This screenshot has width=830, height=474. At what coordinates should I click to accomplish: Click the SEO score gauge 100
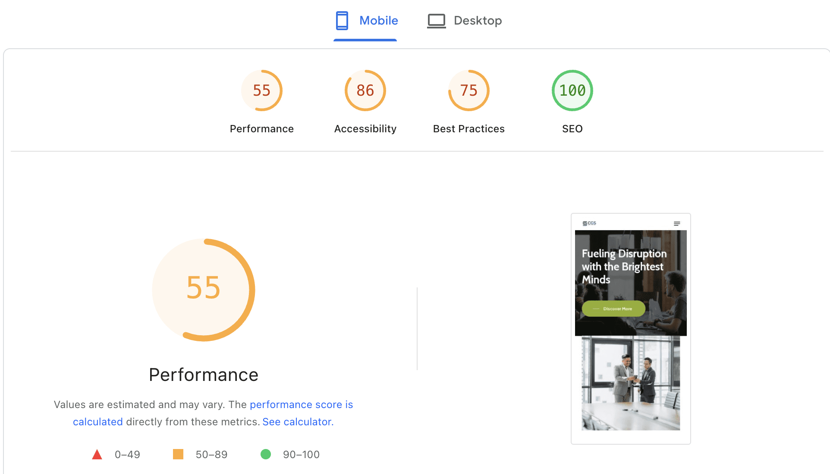click(572, 90)
